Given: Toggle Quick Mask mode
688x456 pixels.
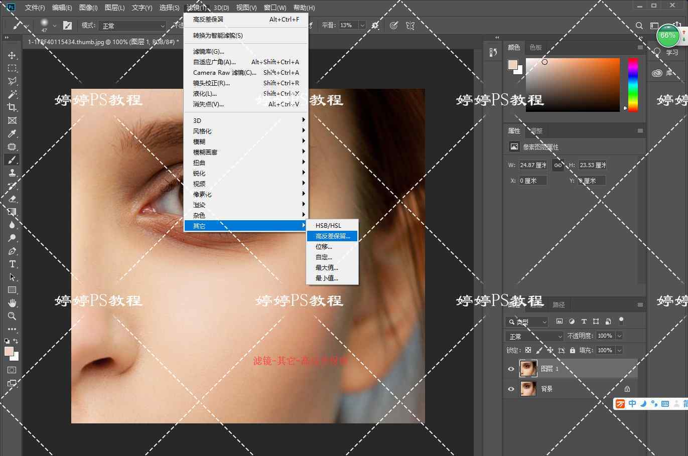Looking at the screenshot, I should (12, 370).
